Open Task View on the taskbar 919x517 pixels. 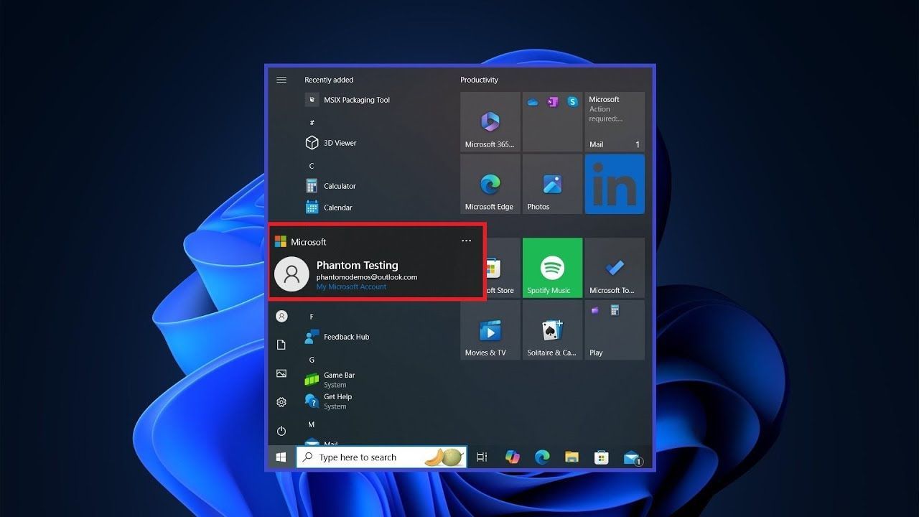(482, 457)
